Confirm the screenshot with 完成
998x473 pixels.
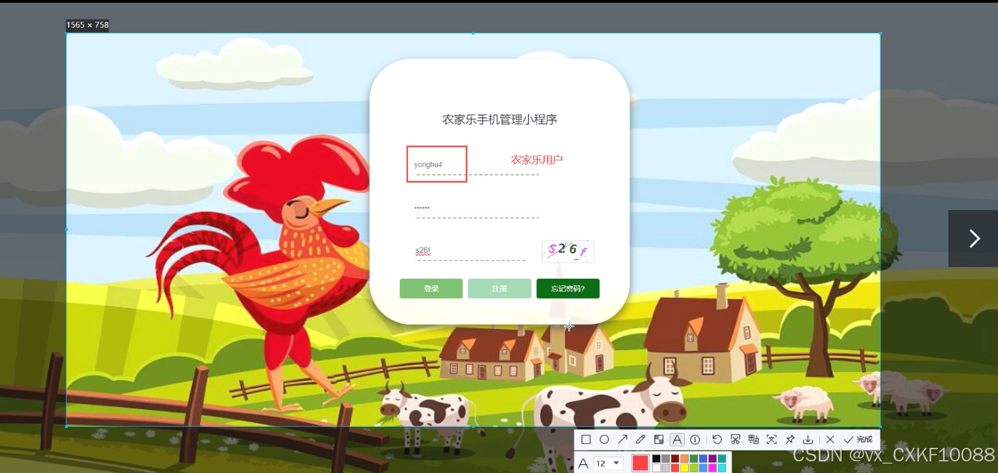(857, 440)
